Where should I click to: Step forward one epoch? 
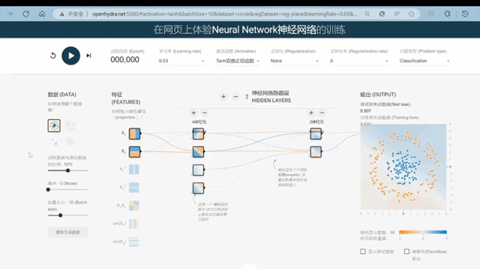click(x=89, y=55)
